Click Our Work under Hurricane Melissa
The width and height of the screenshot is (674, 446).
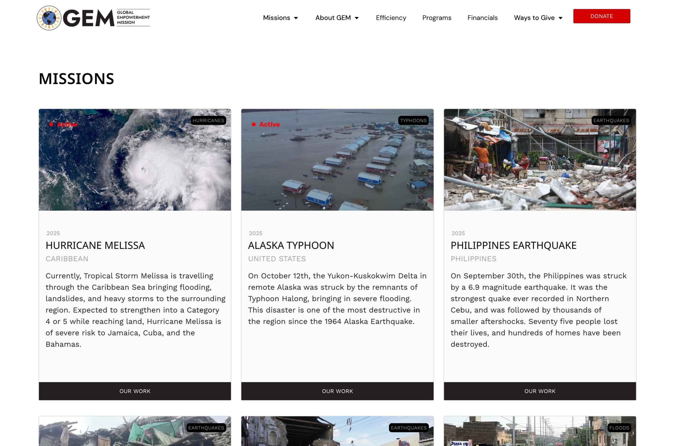coord(135,391)
